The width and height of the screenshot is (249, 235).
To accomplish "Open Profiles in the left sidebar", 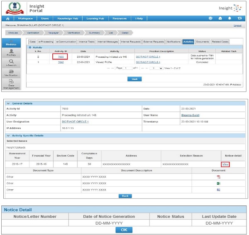I will pyautogui.click(x=11, y=53).
